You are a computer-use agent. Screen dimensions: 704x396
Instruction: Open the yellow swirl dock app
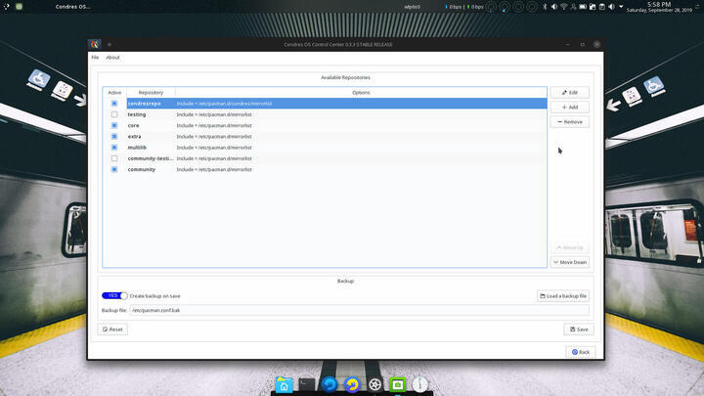point(352,385)
